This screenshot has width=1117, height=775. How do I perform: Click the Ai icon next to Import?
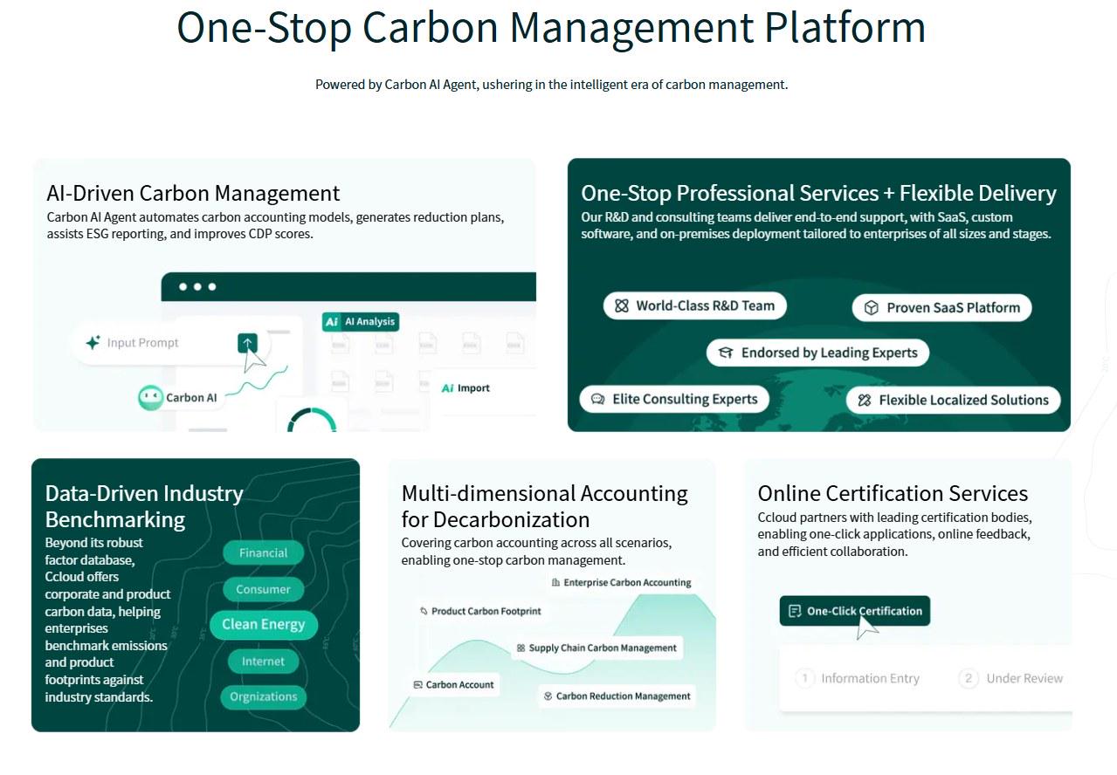[447, 388]
